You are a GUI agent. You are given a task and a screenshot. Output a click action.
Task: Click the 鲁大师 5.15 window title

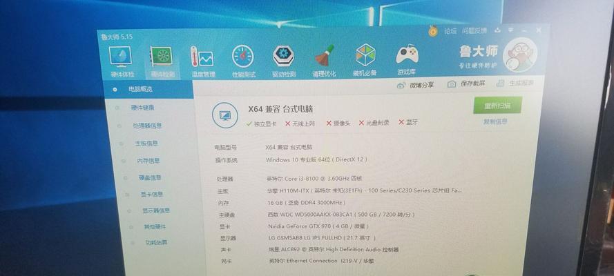(116, 37)
